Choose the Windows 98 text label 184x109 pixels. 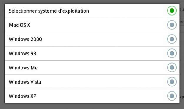point(22,54)
